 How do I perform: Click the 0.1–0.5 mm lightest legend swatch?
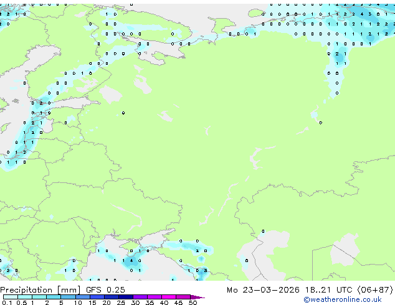(x=11, y=297)
